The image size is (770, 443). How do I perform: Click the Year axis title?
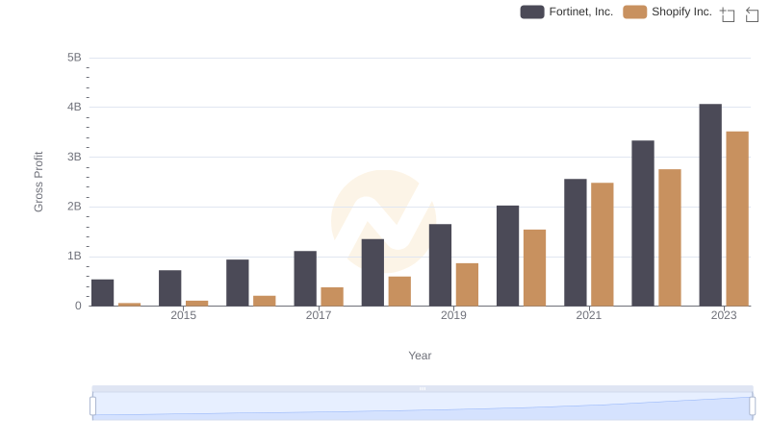pos(420,356)
